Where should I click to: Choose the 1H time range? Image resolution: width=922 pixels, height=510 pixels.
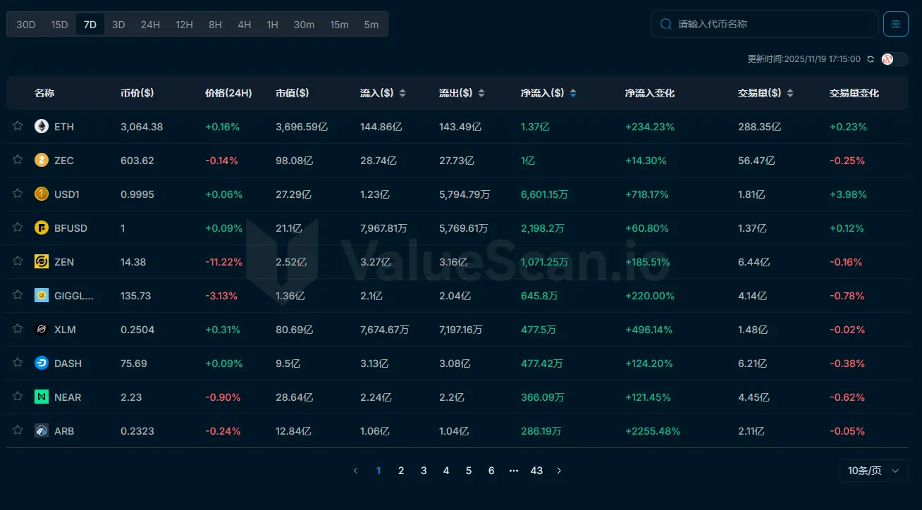(273, 24)
